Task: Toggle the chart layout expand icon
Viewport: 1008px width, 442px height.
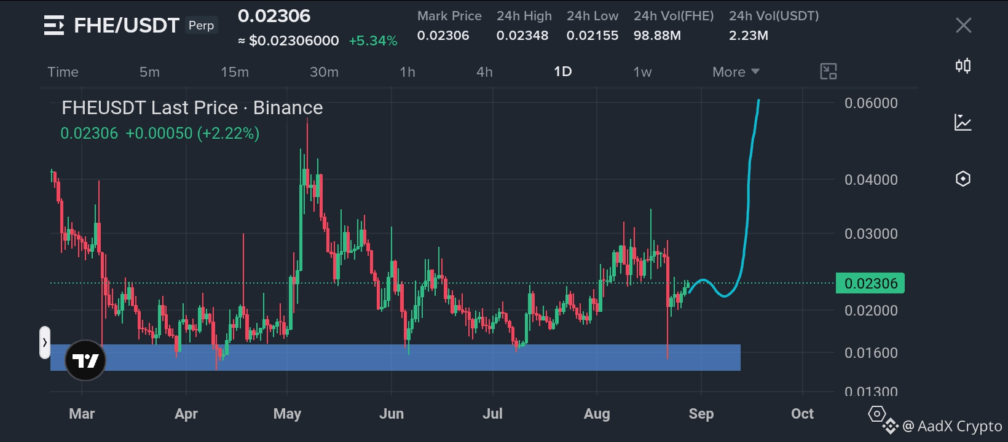Action: (x=829, y=72)
